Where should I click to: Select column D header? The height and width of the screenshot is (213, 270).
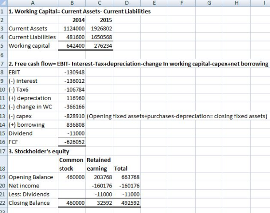127,3
